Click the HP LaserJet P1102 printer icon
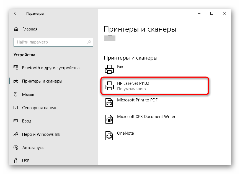The width and height of the screenshot is (240, 174). tap(109, 86)
